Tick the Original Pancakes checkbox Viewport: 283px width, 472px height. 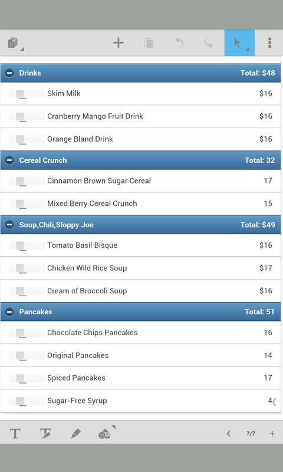[x=21, y=356]
